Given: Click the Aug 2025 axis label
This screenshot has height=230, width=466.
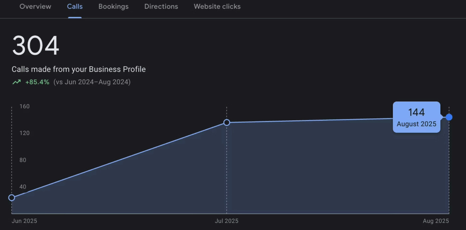Looking at the screenshot, I should pyautogui.click(x=436, y=221).
